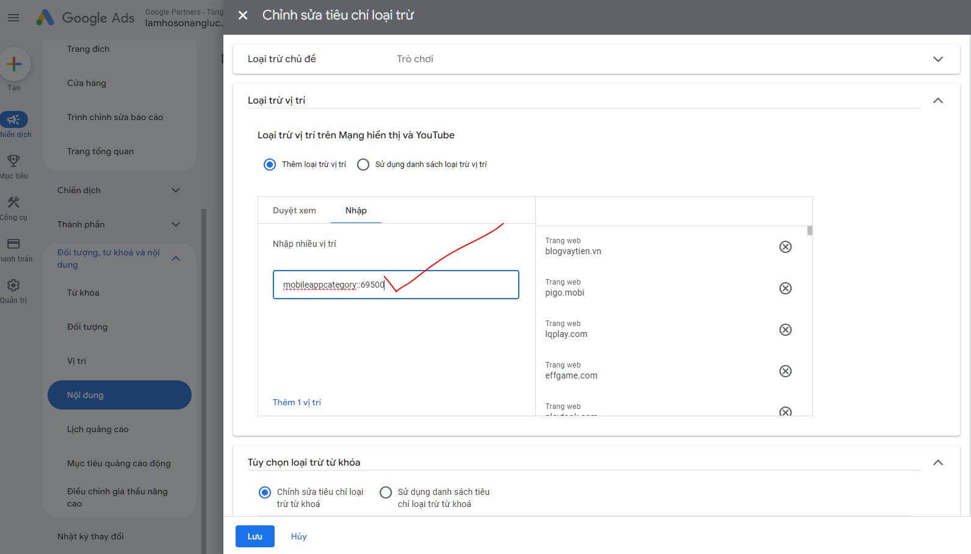Collapse 'Tùy chọn loại trừ từ khóa' section
This screenshot has width=971, height=554.
click(938, 463)
